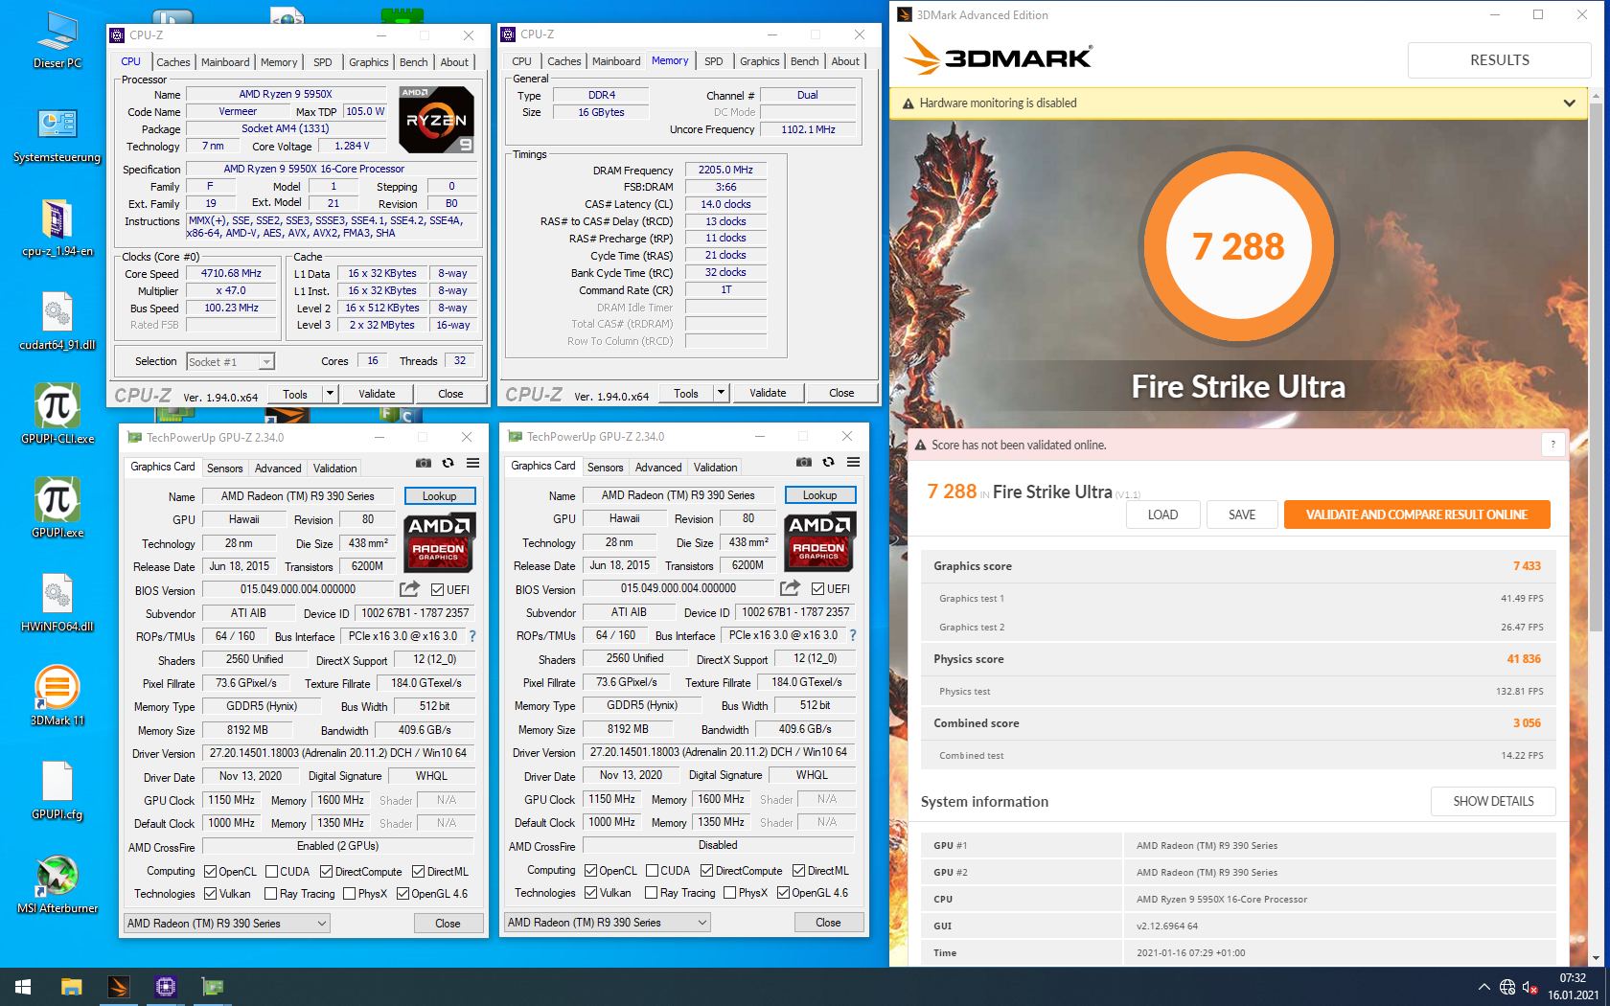This screenshot has height=1006, width=1610.
Task: Show hidden tray icons chevron
Action: (1483, 987)
